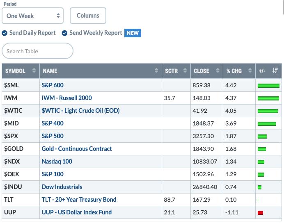Open the S&P 400 link
This screenshot has height=223, width=284.
[53, 123]
